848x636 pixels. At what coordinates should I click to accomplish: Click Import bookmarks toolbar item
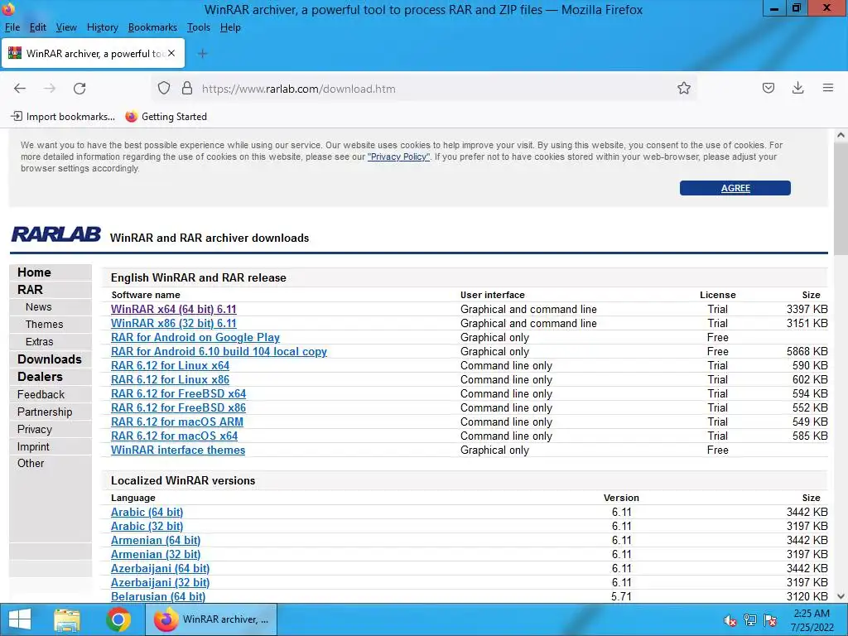63,116
